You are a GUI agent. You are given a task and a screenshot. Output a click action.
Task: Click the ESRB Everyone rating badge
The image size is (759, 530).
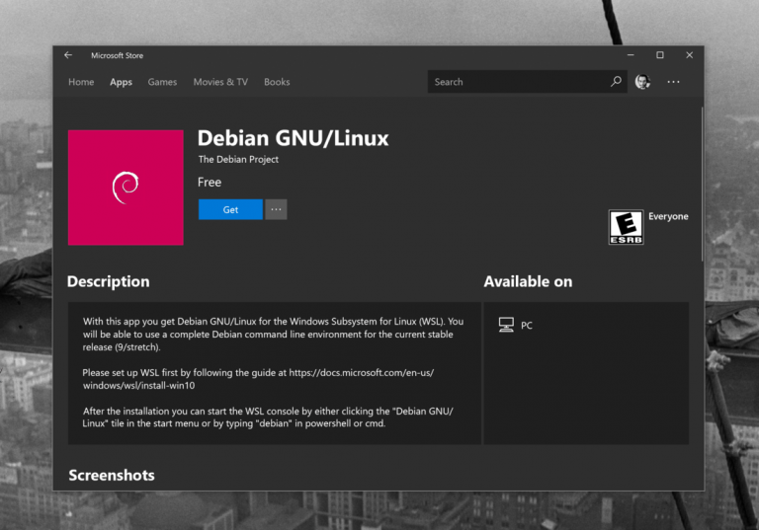pos(626,227)
